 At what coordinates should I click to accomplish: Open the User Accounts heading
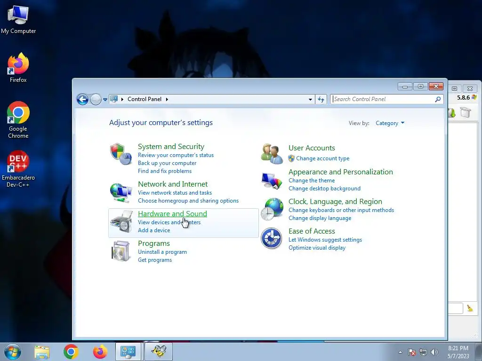tap(312, 148)
